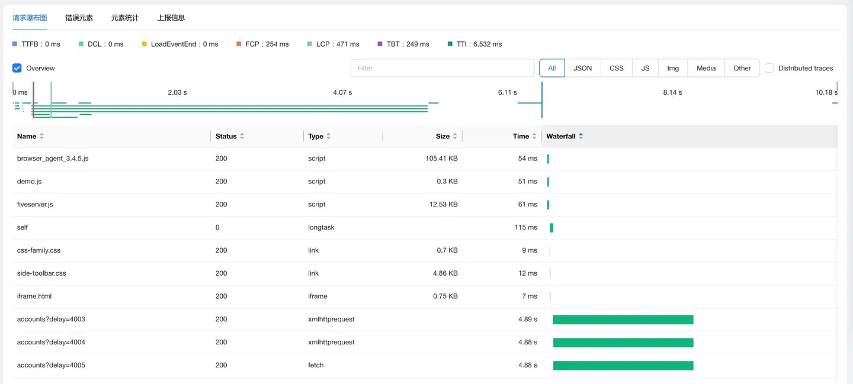Sort requests by Size column
Screen dimensions: 853x384
click(x=454, y=136)
